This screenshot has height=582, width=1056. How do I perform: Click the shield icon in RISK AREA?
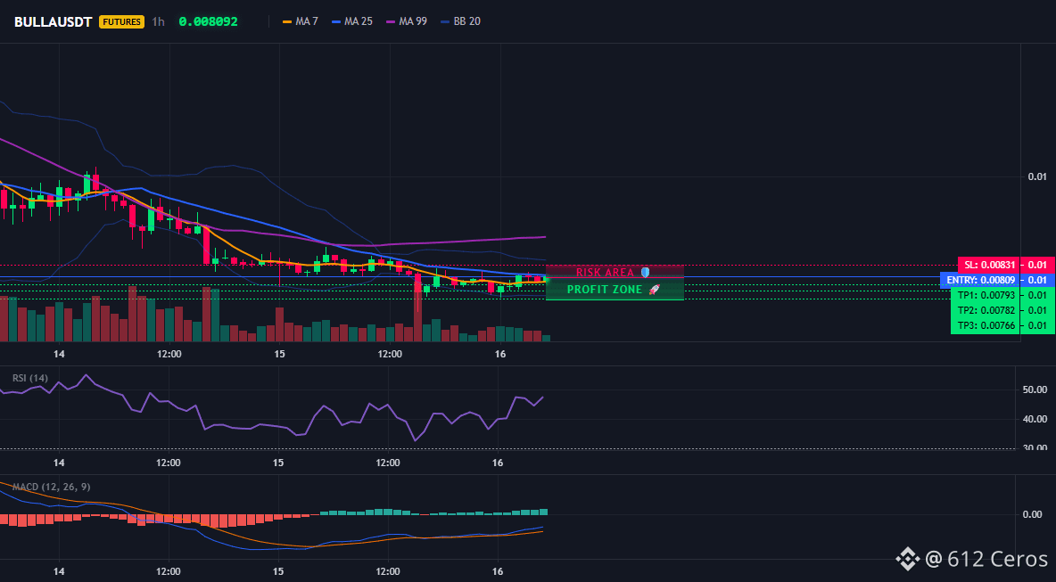pos(645,273)
